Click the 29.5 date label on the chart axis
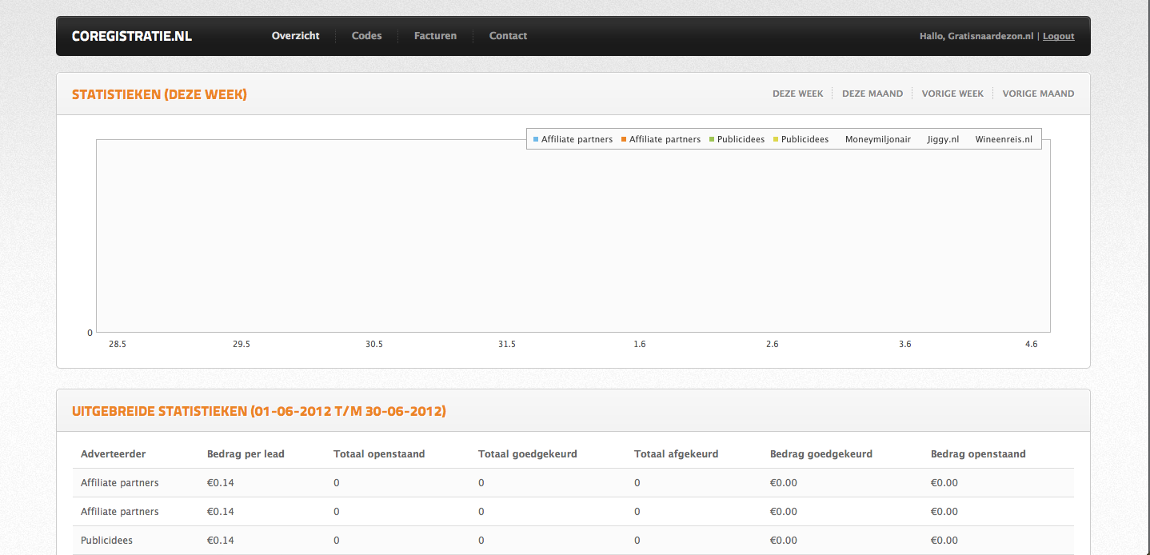This screenshot has width=1150, height=555. point(242,344)
